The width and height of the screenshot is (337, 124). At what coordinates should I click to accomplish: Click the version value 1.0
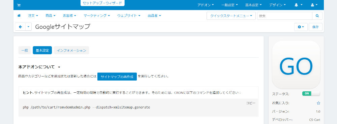pos(318,112)
